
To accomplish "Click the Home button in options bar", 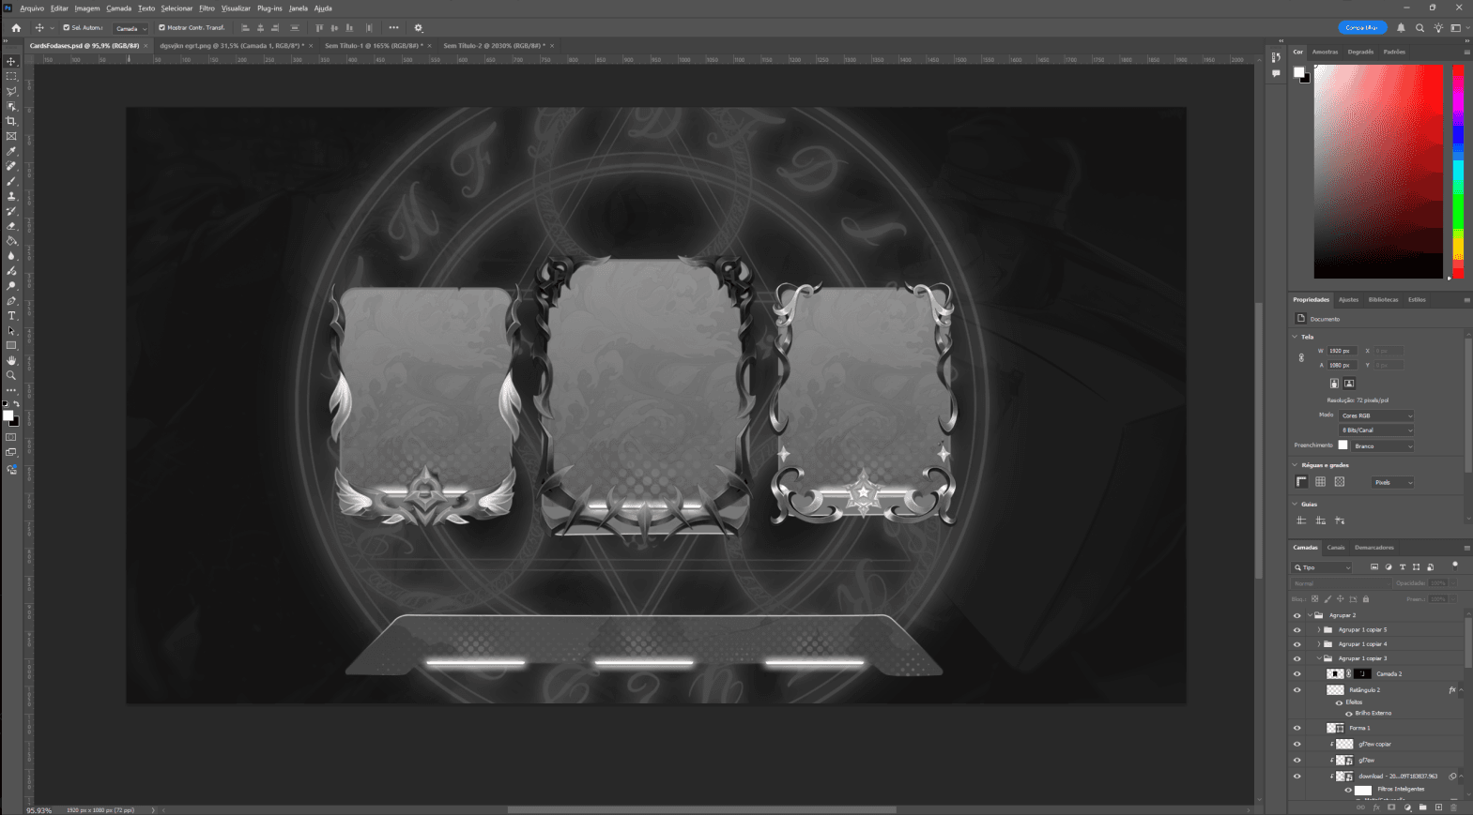I will click(16, 28).
